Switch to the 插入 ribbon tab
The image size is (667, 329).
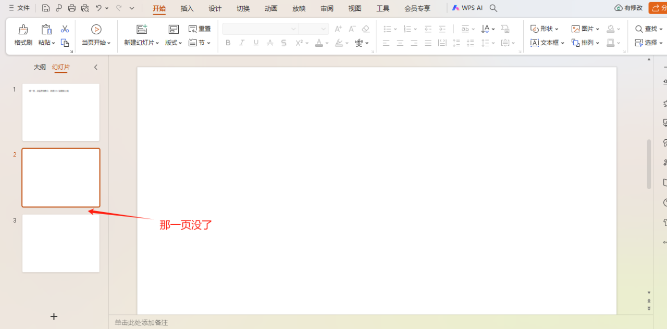[187, 8]
